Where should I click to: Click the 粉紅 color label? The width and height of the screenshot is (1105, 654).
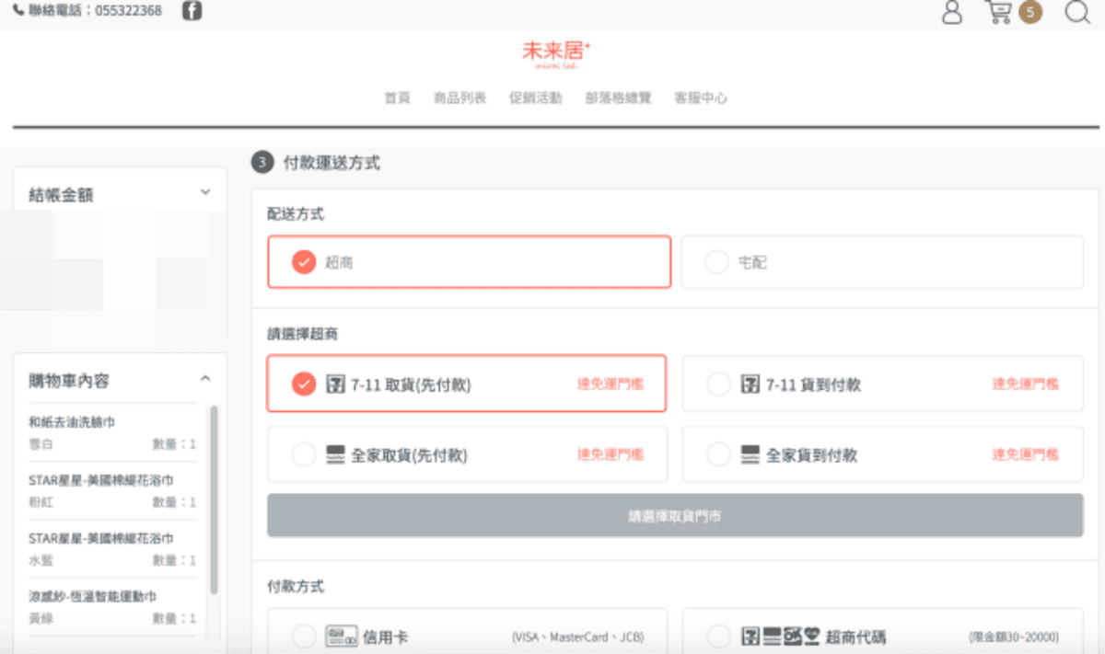(x=41, y=502)
